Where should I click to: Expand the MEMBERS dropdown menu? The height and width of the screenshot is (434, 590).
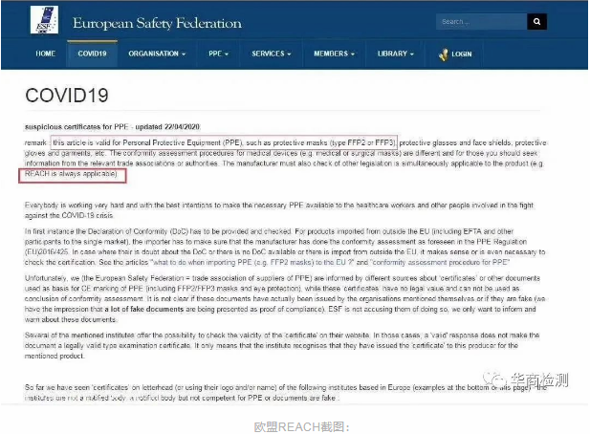click(x=334, y=54)
